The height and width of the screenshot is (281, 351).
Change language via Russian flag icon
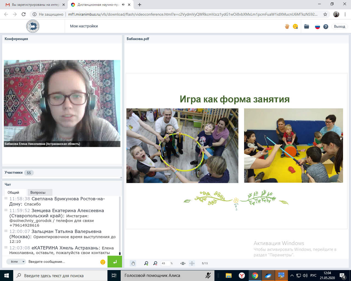pos(318,27)
